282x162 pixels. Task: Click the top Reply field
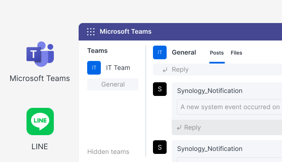[217, 69]
